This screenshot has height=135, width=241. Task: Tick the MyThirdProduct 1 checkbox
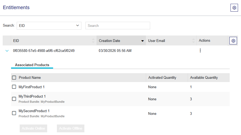14,99
